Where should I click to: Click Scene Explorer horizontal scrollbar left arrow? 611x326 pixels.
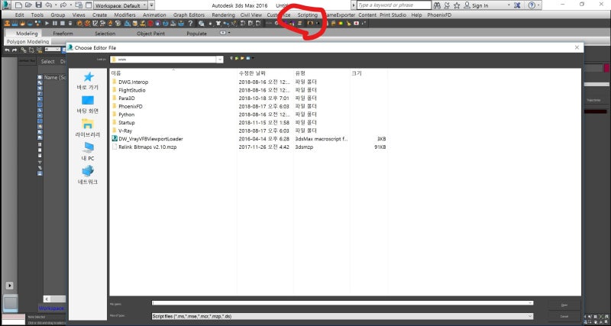47,299
